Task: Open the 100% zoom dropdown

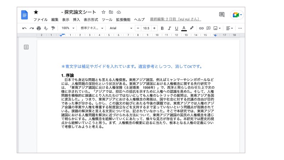Action: click(x=68, y=28)
